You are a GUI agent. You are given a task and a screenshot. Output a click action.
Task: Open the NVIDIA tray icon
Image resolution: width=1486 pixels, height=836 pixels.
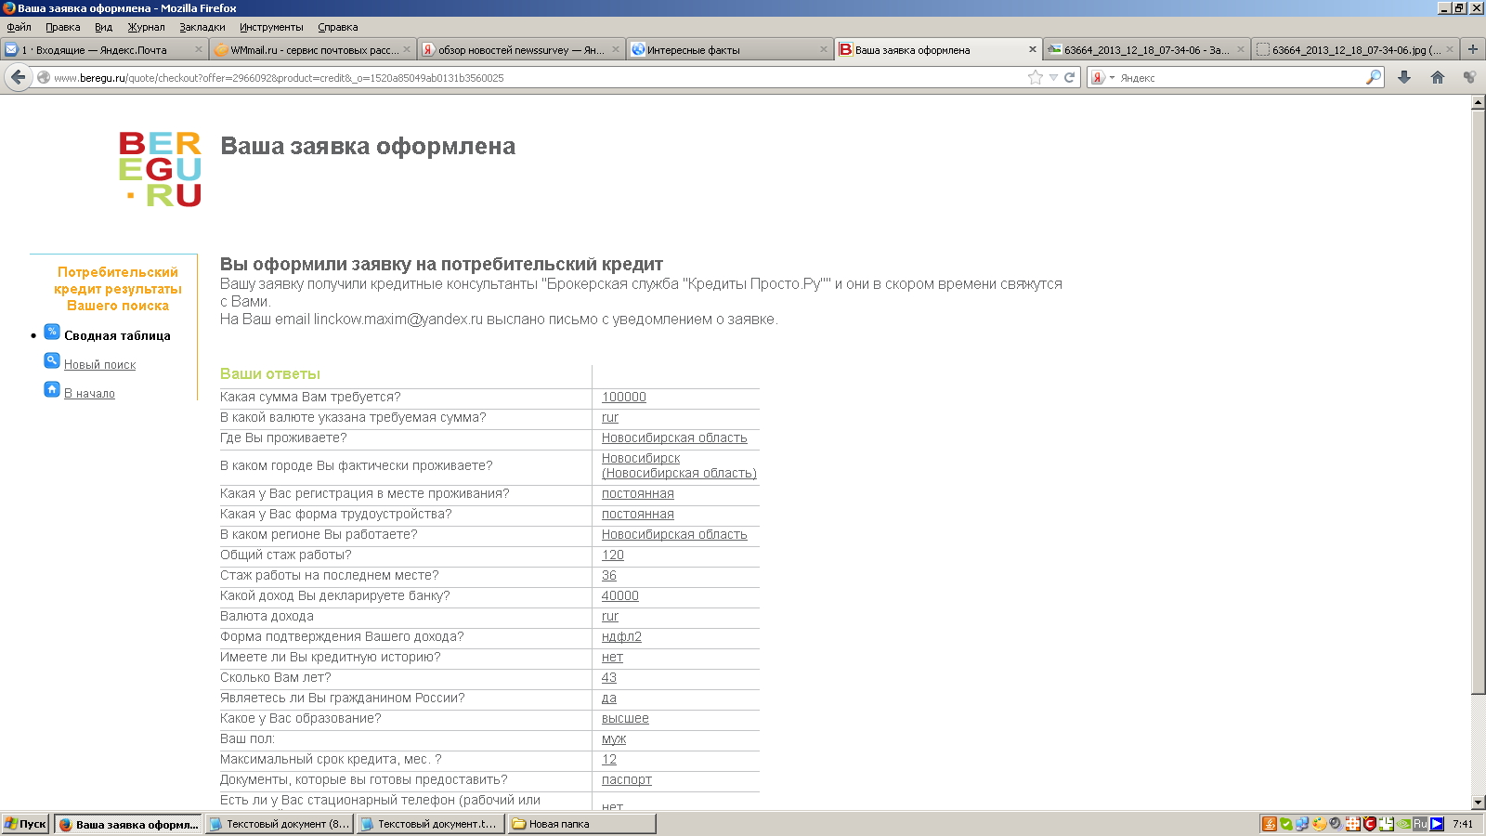(x=1403, y=824)
